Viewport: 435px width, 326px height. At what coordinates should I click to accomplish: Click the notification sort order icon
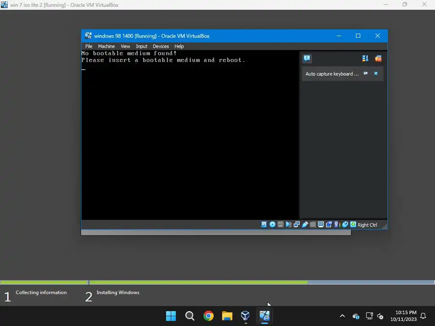click(365, 59)
